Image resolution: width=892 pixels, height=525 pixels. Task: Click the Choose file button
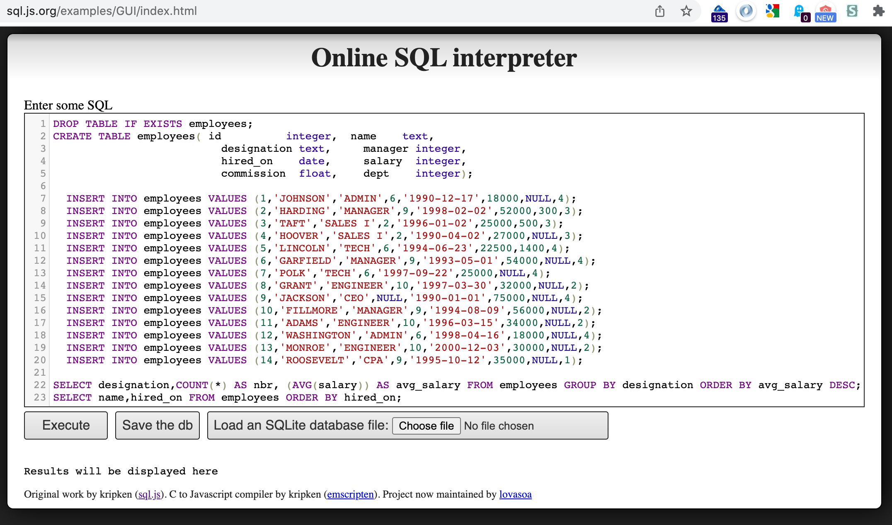(x=426, y=426)
